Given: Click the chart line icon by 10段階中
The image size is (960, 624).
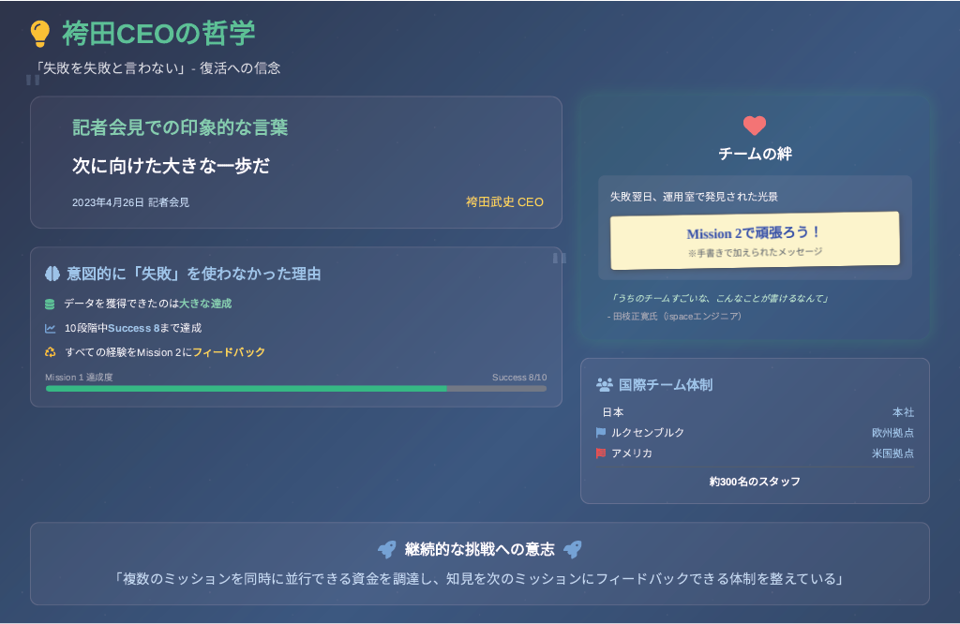Looking at the screenshot, I should (x=51, y=329).
